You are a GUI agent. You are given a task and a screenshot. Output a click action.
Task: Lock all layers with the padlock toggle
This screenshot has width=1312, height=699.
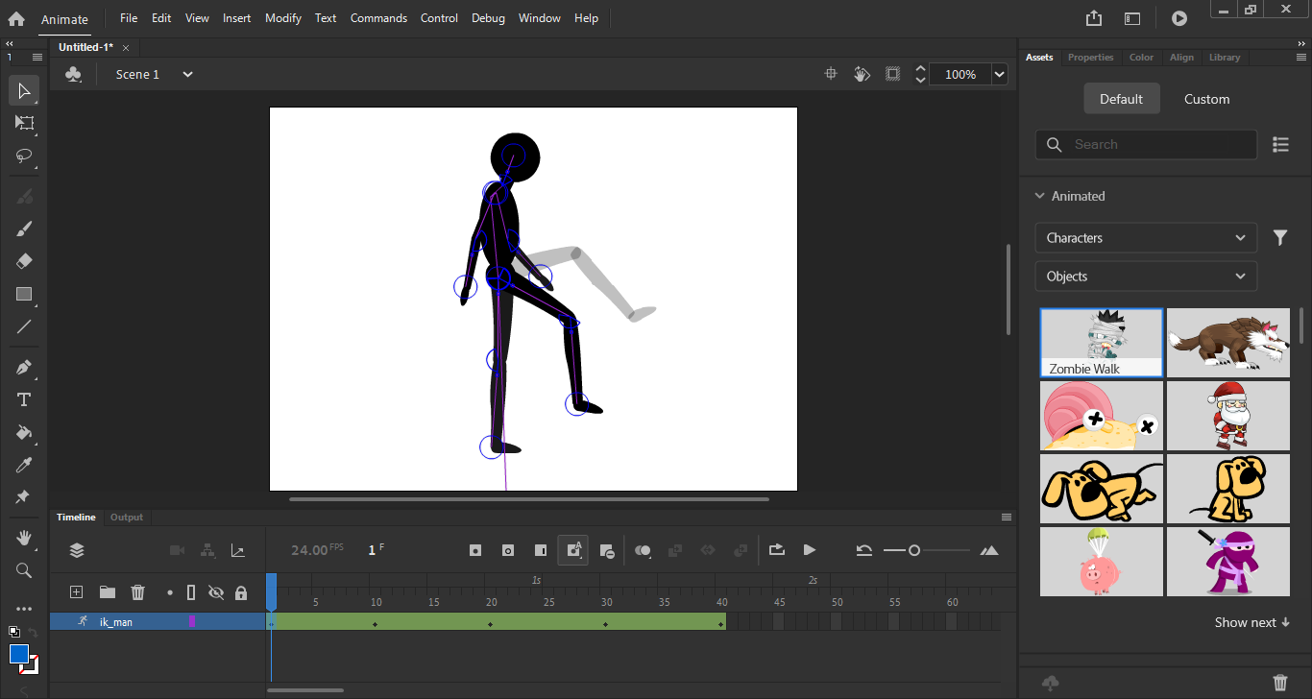(x=241, y=592)
